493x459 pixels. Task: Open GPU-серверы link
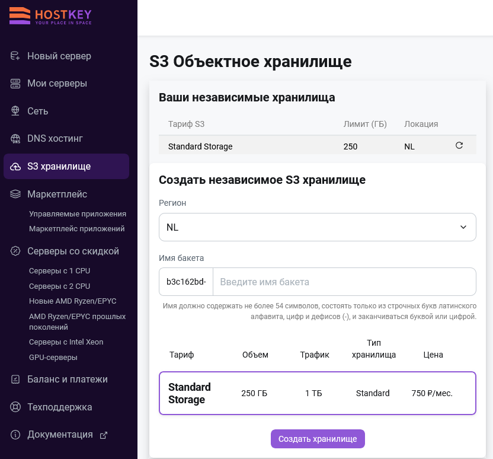[53, 358]
